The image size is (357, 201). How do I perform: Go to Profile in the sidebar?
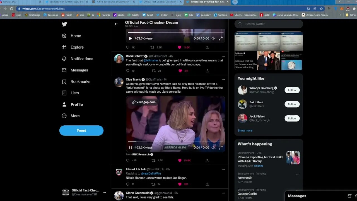click(x=72, y=104)
